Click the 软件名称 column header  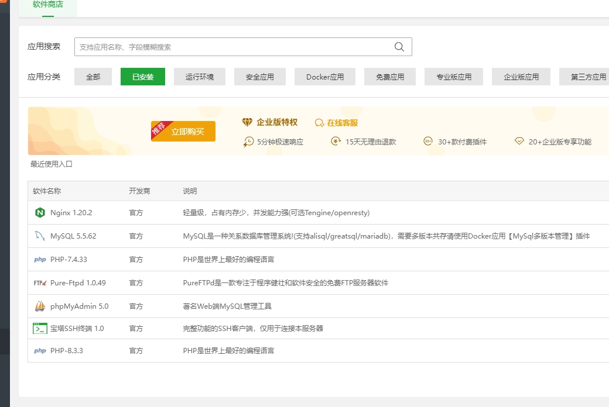coord(47,191)
